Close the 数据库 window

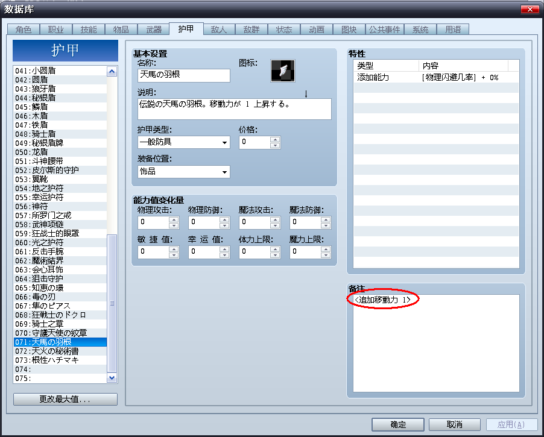530,10
